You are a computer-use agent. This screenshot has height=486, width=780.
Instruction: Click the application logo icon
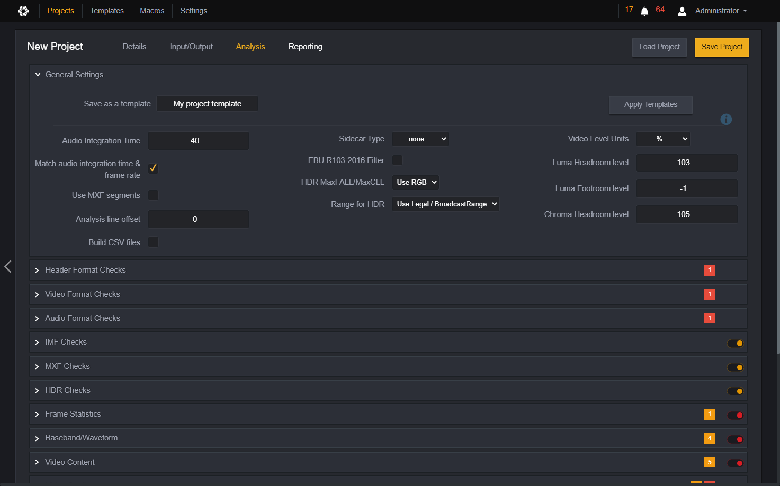[23, 11]
